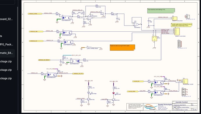Select the SPINDLE_EN_TTL output port
This screenshot has width=201, height=114.
(x=78, y=74)
